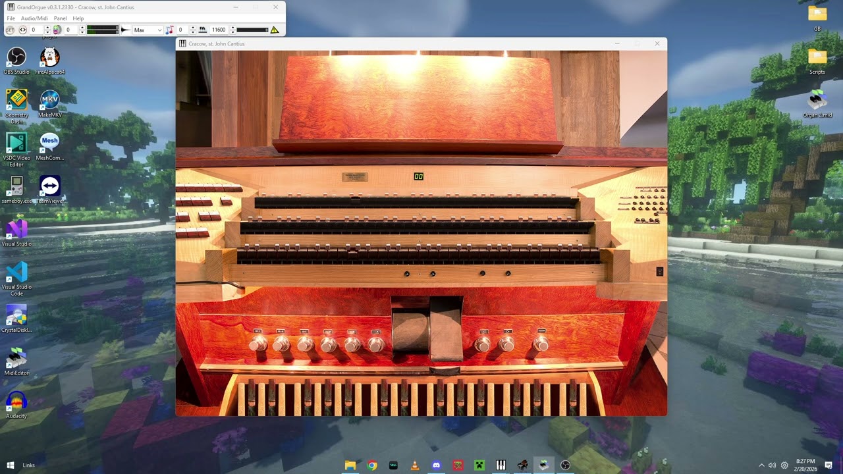843x474 pixels.
Task: Click the release length field showing 0
Action: tap(70, 30)
